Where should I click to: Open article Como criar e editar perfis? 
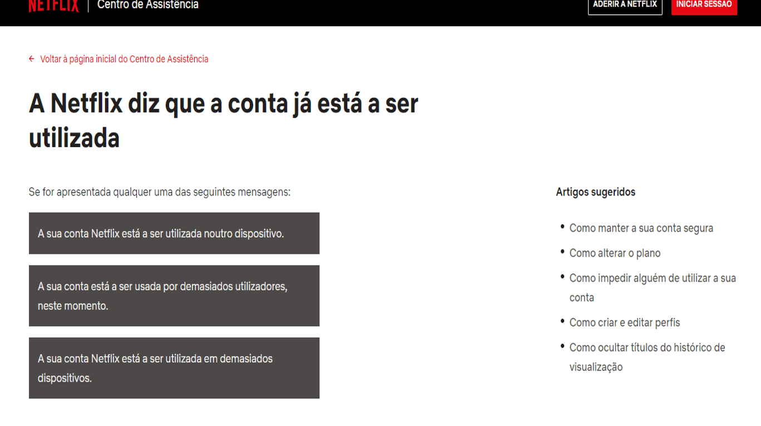[x=624, y=323]
